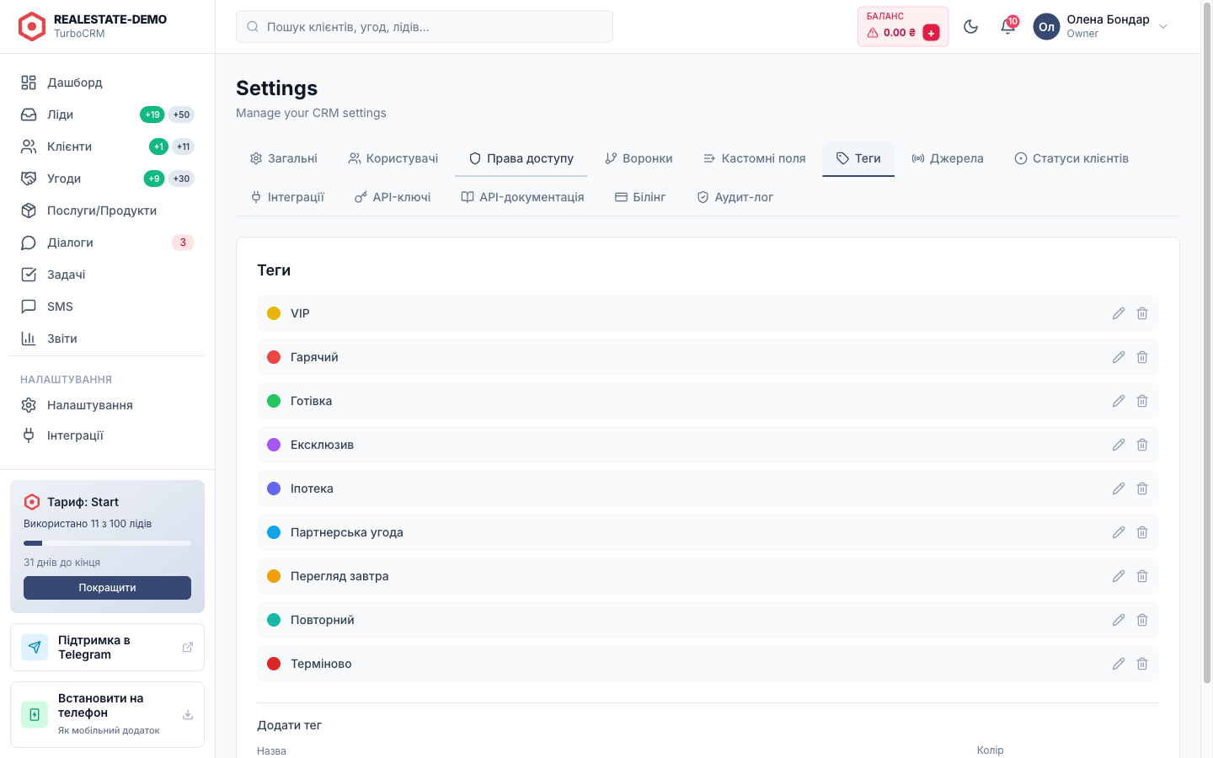Open Налаштування in the sidebar

coord(107,405)
